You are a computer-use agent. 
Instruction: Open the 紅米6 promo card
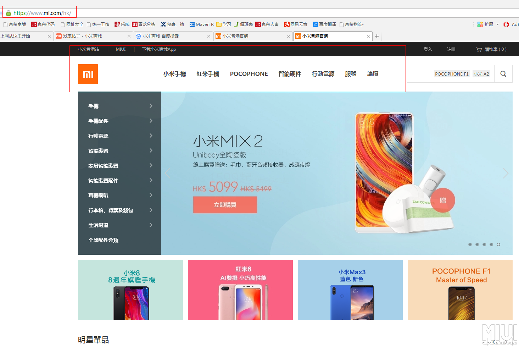[x=240, y=290]
